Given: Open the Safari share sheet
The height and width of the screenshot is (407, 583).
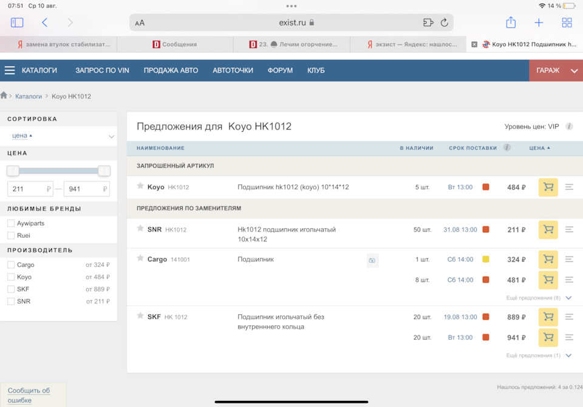Looking at the screenshot, I should (511, 22).
